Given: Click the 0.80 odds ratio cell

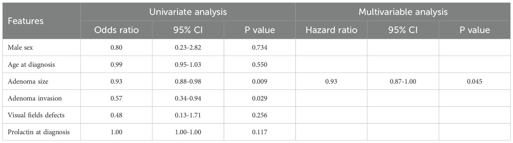Looking at the screenshot, I should 116,48.
